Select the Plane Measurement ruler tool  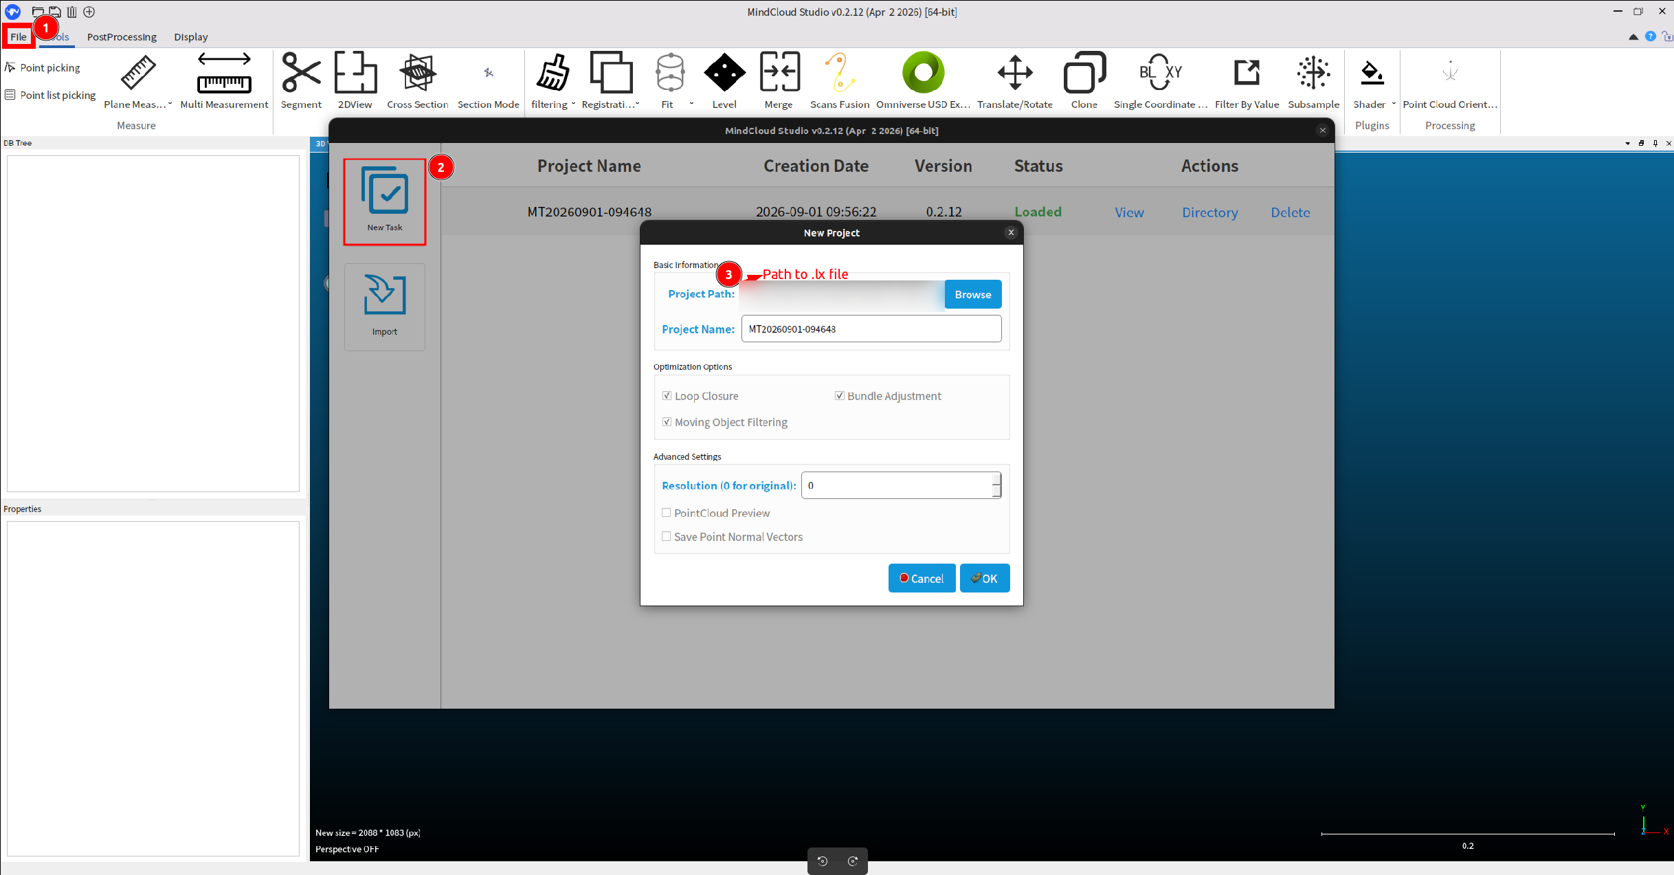click(138, 72)
